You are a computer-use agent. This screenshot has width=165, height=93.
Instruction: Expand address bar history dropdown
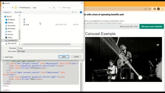[50, 7]
